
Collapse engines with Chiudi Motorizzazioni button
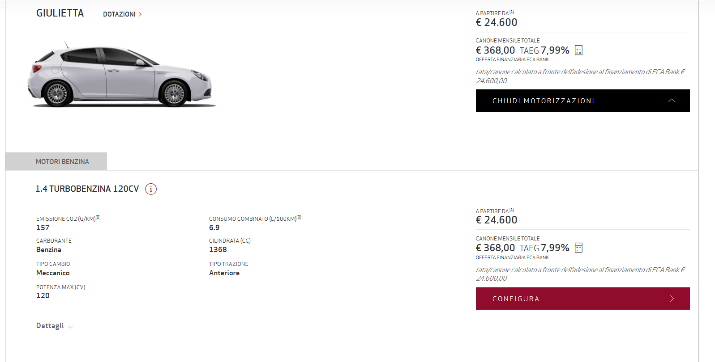pos(582,101)
